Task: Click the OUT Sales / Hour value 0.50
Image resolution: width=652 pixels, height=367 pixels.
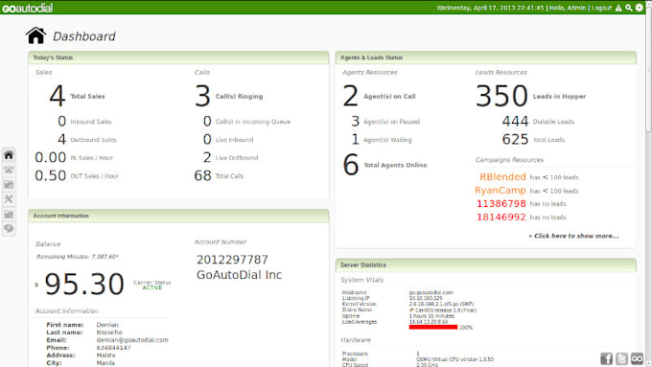Action: coord(50,175)
